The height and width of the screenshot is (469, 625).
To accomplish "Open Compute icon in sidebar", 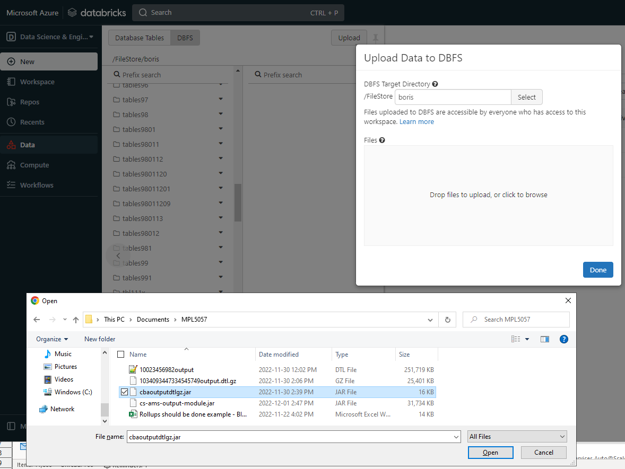I will [x=11, y=165].
